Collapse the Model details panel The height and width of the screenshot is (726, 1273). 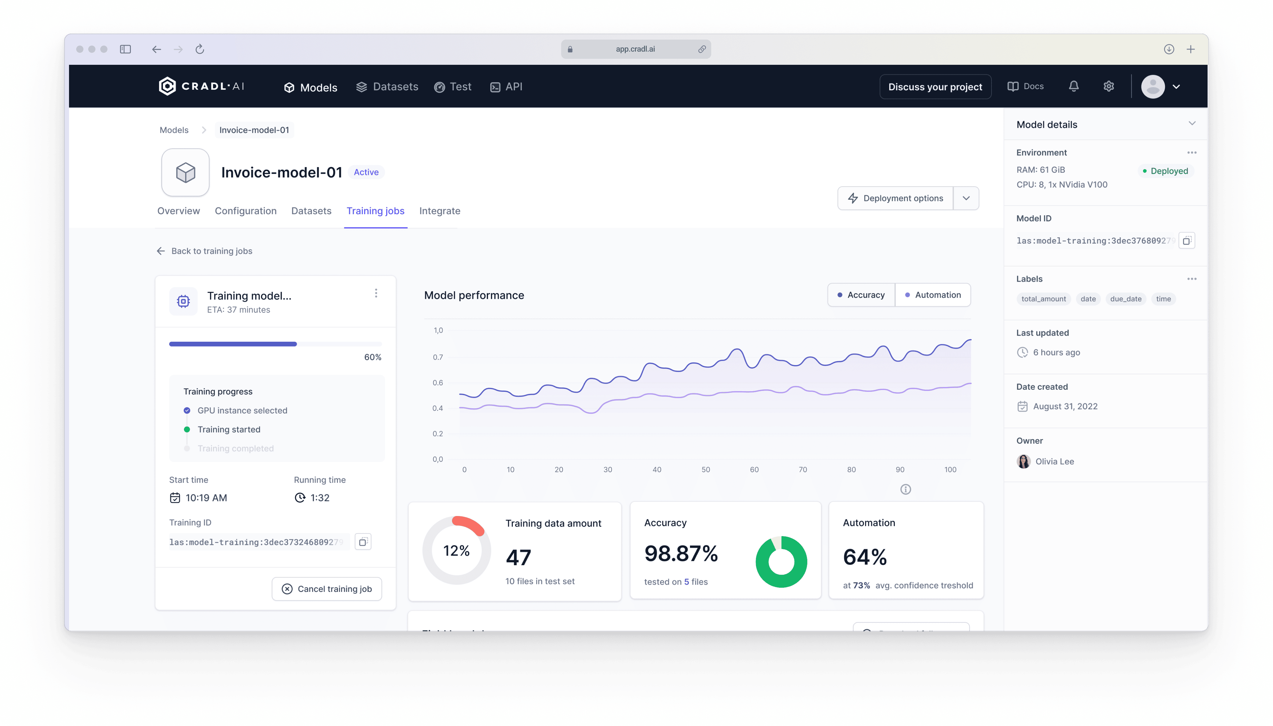pos(1192,124)
